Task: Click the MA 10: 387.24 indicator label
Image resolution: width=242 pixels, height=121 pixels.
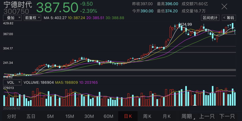Action: (x=76, y=18)
